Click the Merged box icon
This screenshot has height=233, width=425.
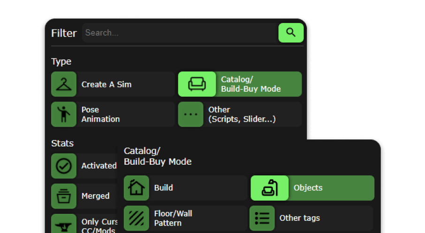(x=64, y=196)
